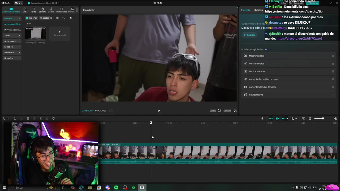Collapse the Importar sidebar section
Viewport: 340px width, 191px height.
pos(12,19)
